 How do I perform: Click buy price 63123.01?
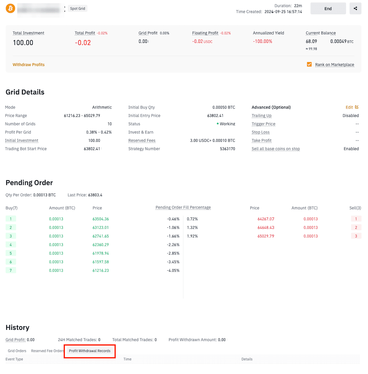tap(101, 227)
